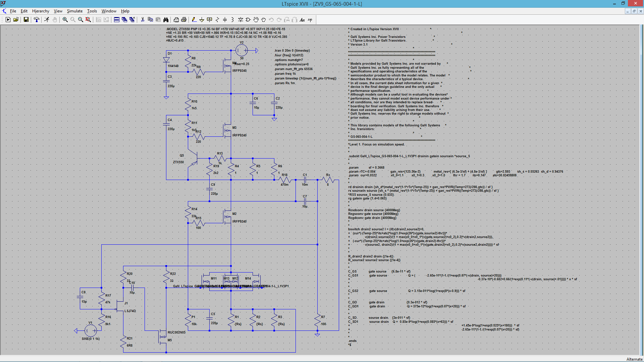Open the Edit menu
Viewport: 644px width, 362px height.
(24, 11)
